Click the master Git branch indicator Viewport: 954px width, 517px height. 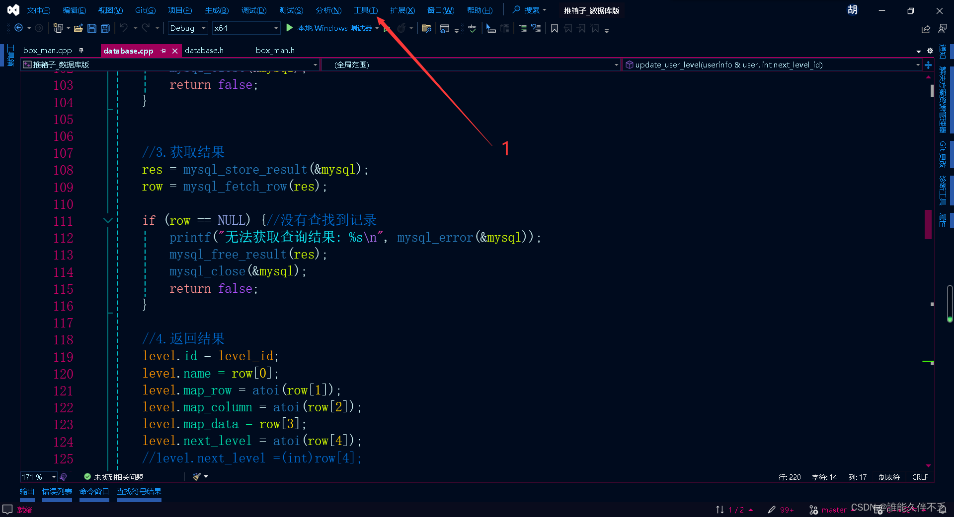(x=828, y=510)
